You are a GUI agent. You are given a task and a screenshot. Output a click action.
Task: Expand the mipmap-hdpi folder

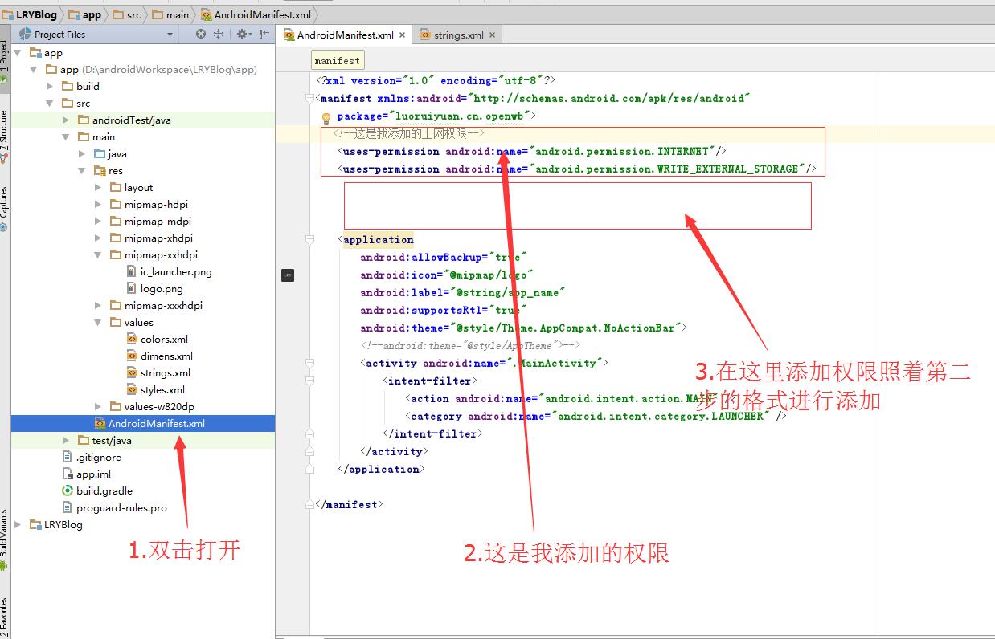coord(98,205)
